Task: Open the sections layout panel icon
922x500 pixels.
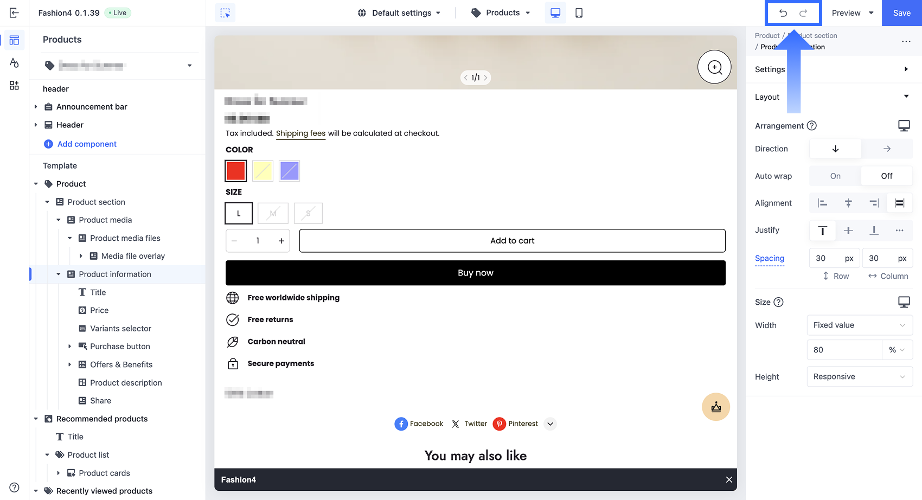Action: click(x=14, y=40)
